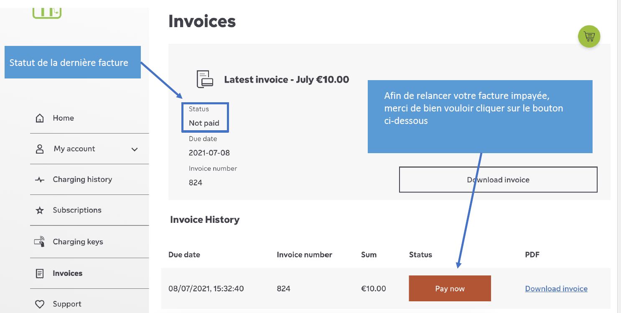The image size is (621, 313).
Task: Click the Support heart icon
Action: (40, 304)
